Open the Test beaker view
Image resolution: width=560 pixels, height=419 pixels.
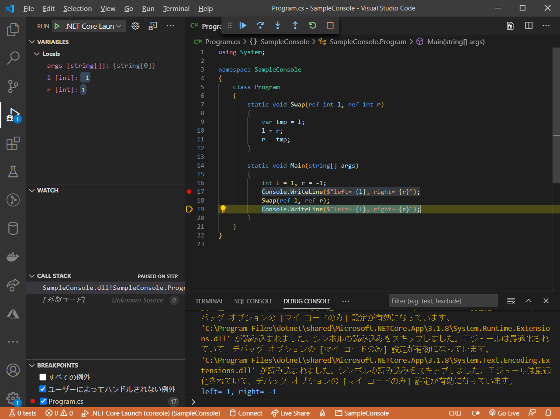pos(13,172)
